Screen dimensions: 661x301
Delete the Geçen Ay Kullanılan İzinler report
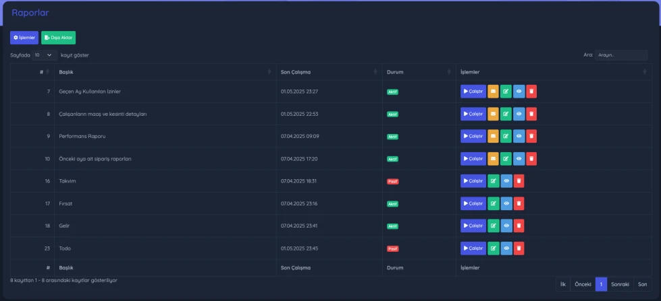pyautogui.click(x=531, y=91)
